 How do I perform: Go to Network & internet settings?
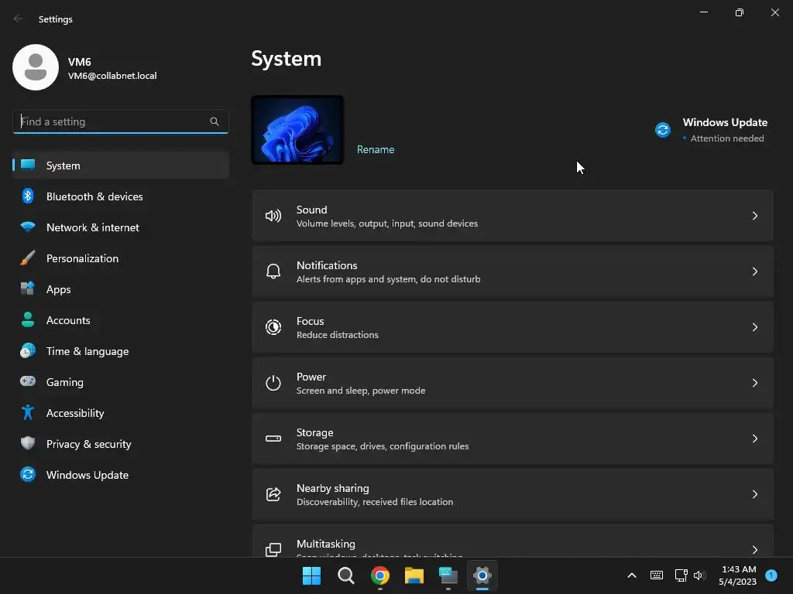pos(121,227)
